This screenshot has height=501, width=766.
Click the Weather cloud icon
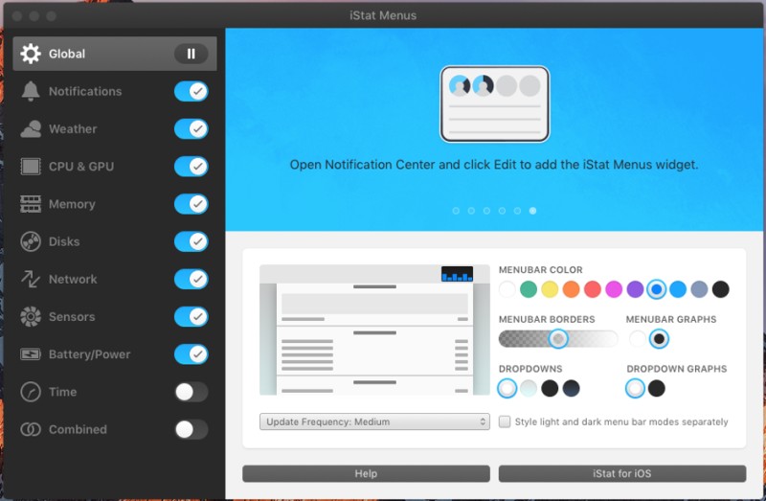pyautogui.click(x=31, y=129)
